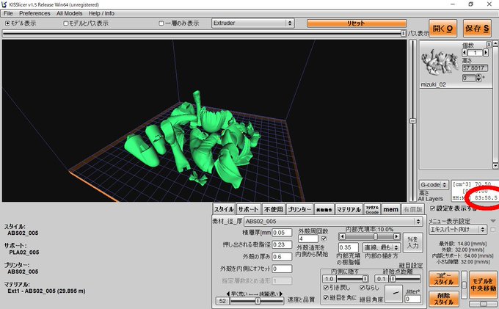Click the seam angle direction button

[x=393, y=293]
